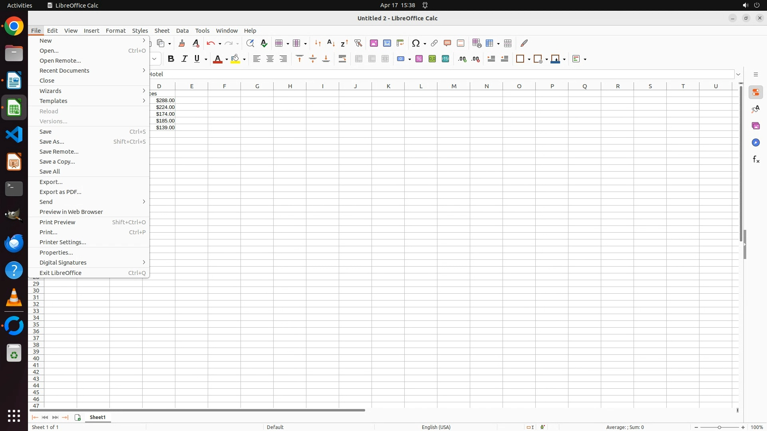The image size is (767, 431).
Task: Toggle Wrap Text button
Action: [342, 59]
